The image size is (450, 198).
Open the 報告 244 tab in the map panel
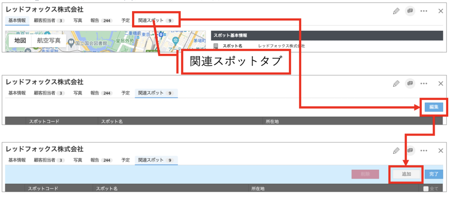101,20
